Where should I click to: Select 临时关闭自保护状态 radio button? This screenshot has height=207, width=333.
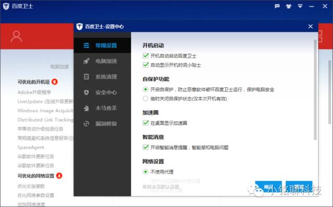coord(146,98)
